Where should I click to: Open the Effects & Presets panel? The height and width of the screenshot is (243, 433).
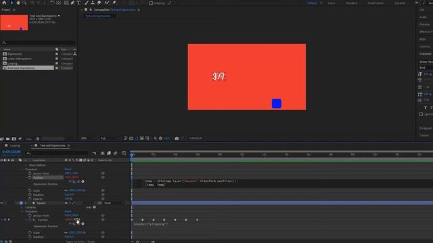click(426, 32)
